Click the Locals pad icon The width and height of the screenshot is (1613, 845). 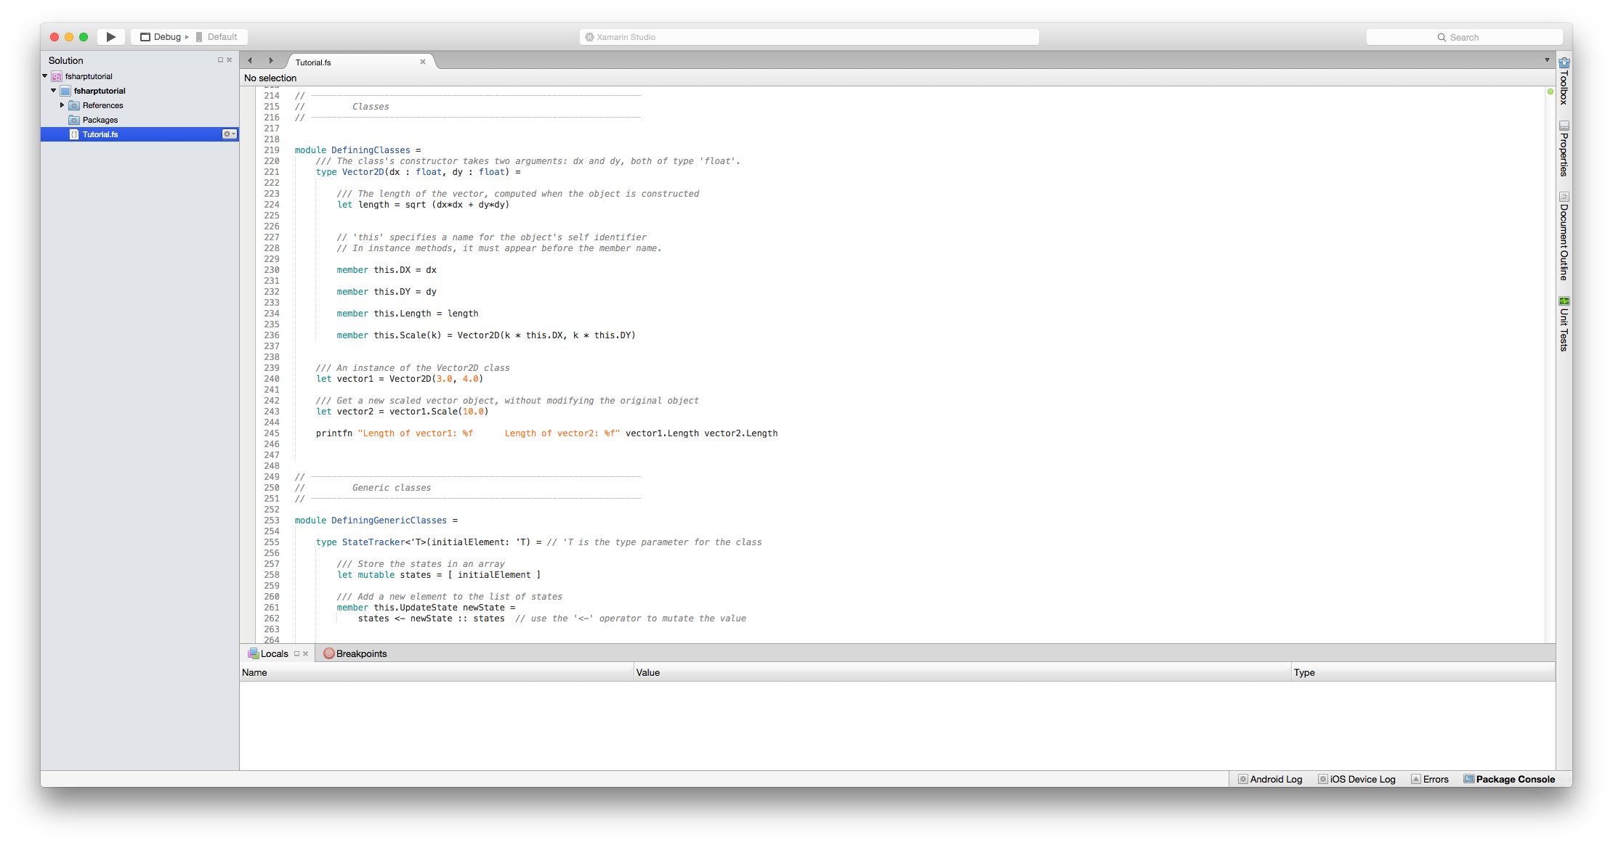(x=253, y=653)
